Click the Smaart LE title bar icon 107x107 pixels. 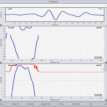pos(50,2)
